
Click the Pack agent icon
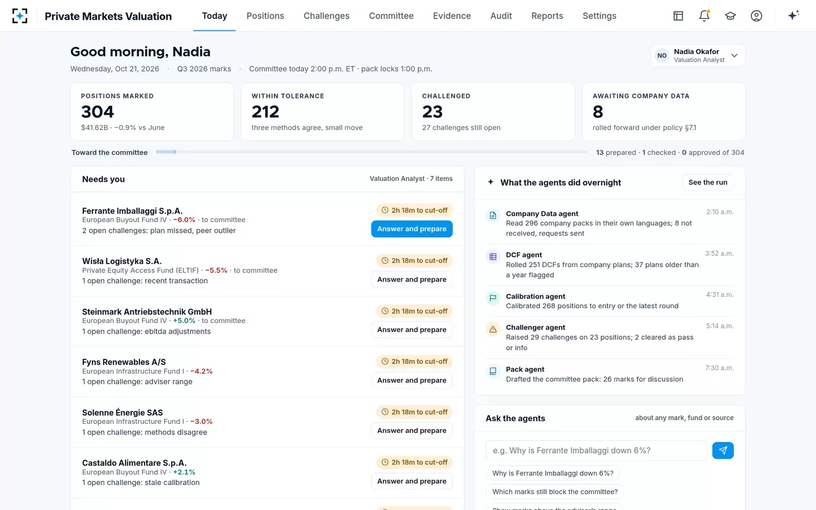493,371
